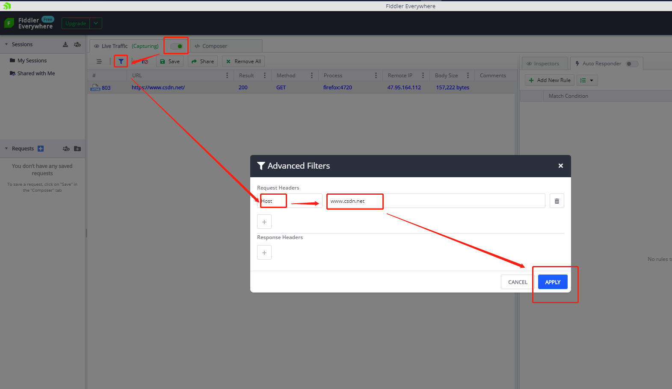Click the new folder icon in Requests
The height and width of the screenshot is (389, 672).
coord(77,149)
